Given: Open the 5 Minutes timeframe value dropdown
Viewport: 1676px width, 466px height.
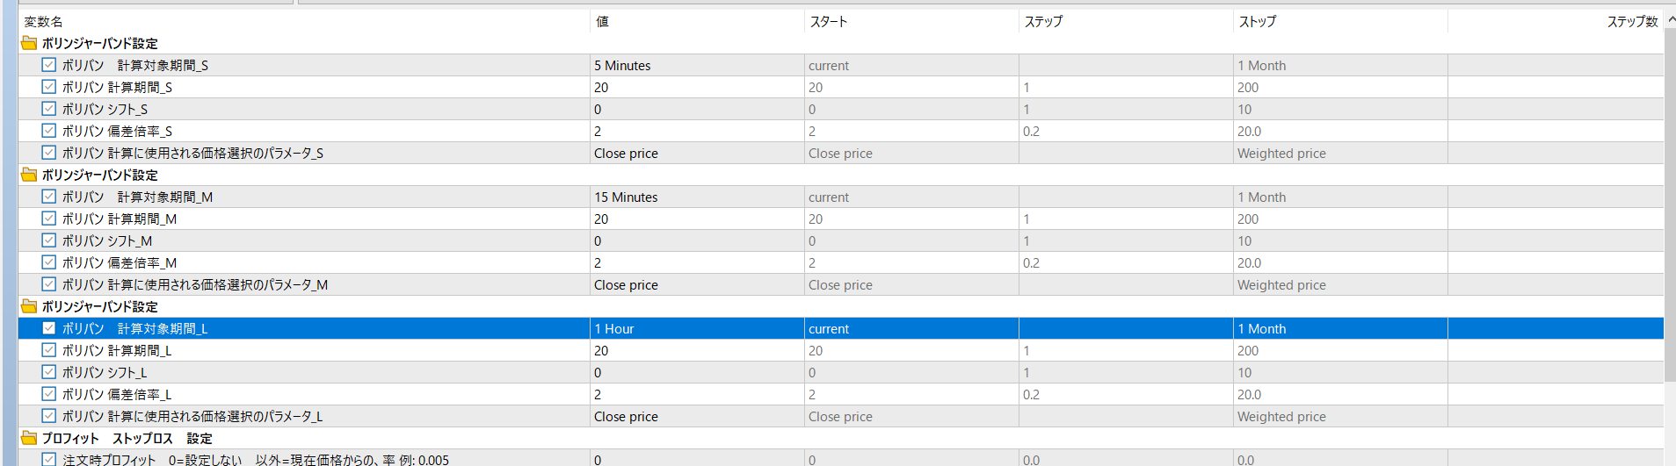Looking at the screenshot, I should [x=697, y=65].
